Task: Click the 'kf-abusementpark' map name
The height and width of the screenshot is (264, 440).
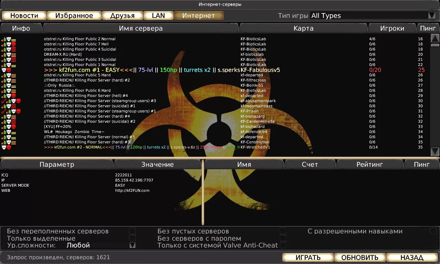Action: click(x=258, y=101)
